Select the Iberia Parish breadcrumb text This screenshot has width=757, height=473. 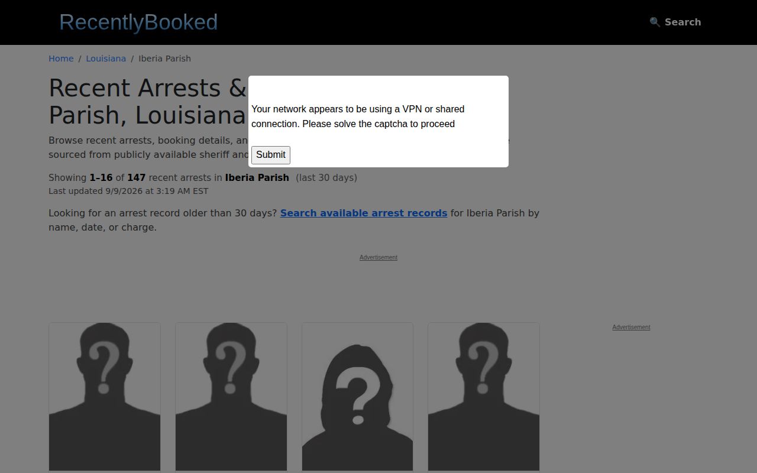(x=164, y=59)
